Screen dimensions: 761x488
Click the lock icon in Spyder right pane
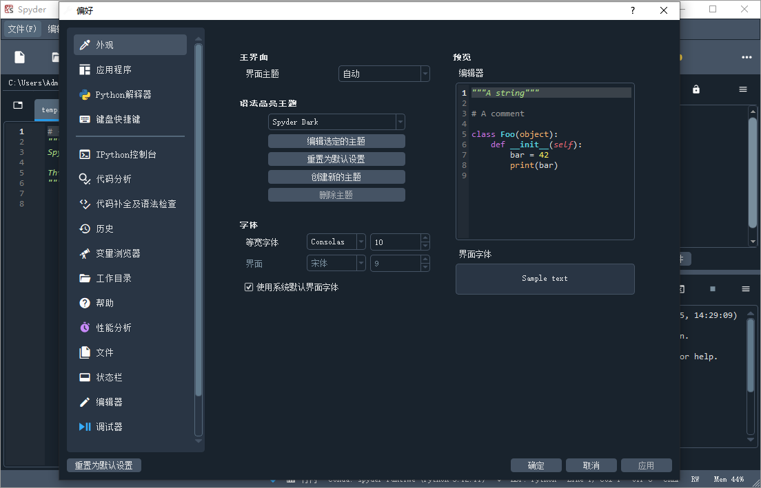click(x=696, y=89)
